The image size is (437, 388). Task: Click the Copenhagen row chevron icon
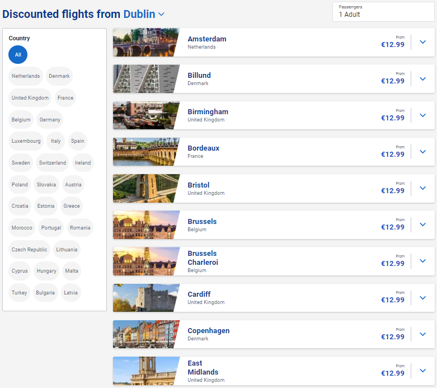[422, 334]
